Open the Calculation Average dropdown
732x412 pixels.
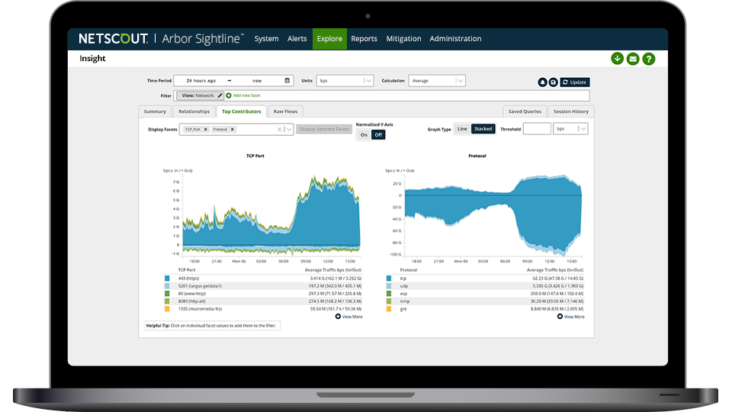[460, 80]
